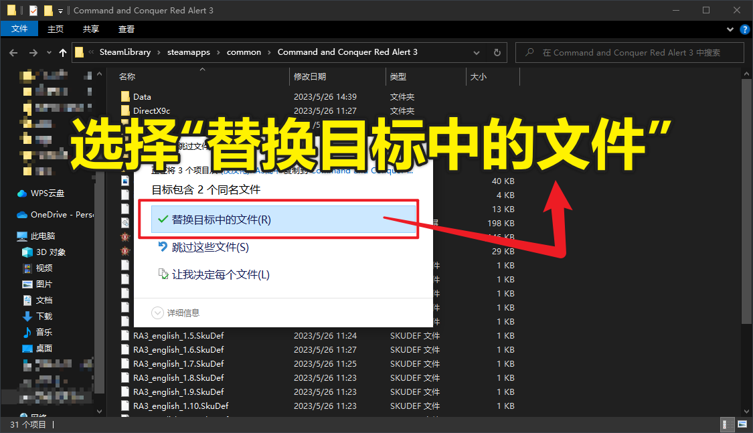Image resolution: width=753 pixels, height=433 pixels.
Task: Sort by the 大小 column header
Action: (479, 77)
